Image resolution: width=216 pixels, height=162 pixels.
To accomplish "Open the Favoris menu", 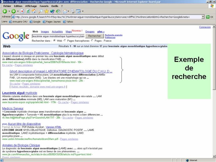I will 44,6.
